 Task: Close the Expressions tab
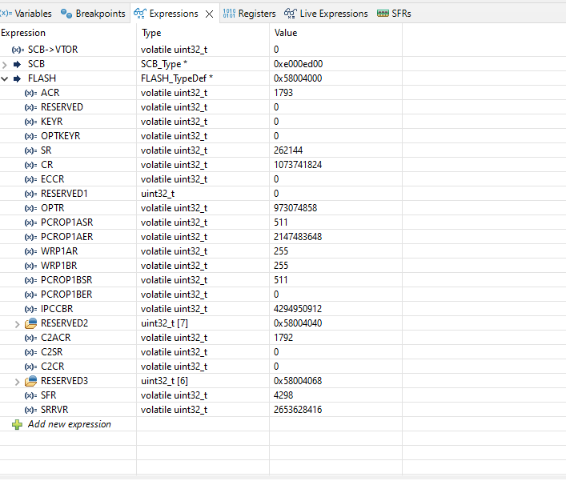point(210,14)
